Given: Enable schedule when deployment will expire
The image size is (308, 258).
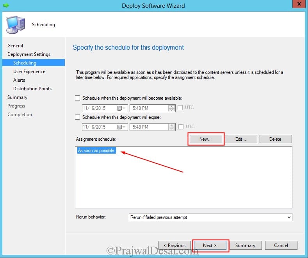Looking at the screenshot, I should tap(78, 117).
